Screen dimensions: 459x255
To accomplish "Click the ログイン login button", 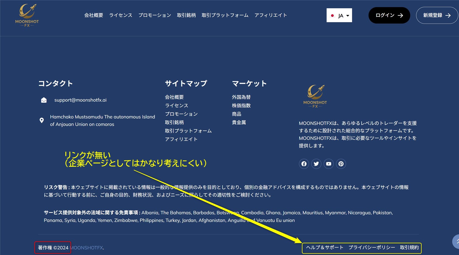I will [x=389, y=15].
